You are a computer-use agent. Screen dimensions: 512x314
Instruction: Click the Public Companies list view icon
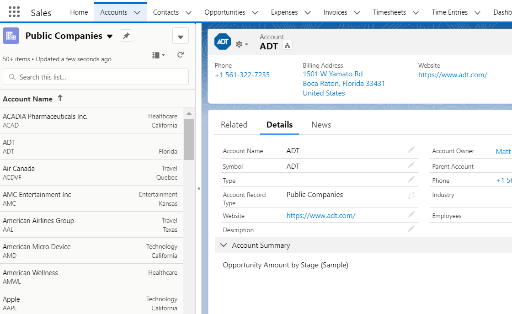point(11,36)
